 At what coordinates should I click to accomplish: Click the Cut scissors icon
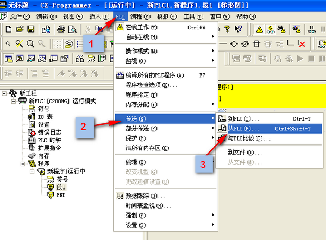tap(87, 29)
